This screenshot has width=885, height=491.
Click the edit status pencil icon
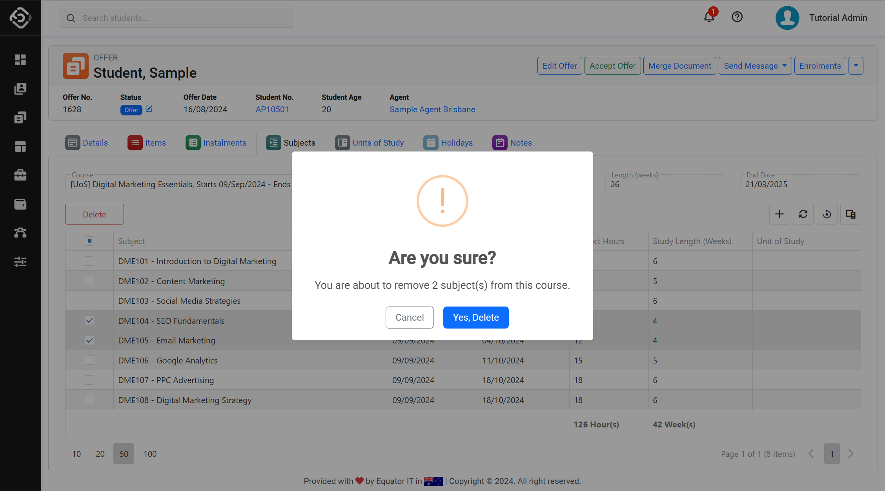point(149,109)
